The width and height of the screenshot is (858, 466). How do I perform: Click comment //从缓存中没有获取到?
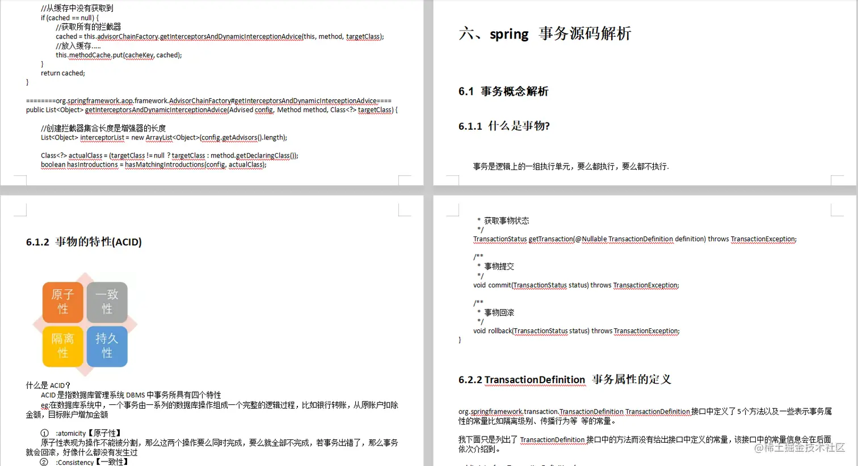click(77, 8)
